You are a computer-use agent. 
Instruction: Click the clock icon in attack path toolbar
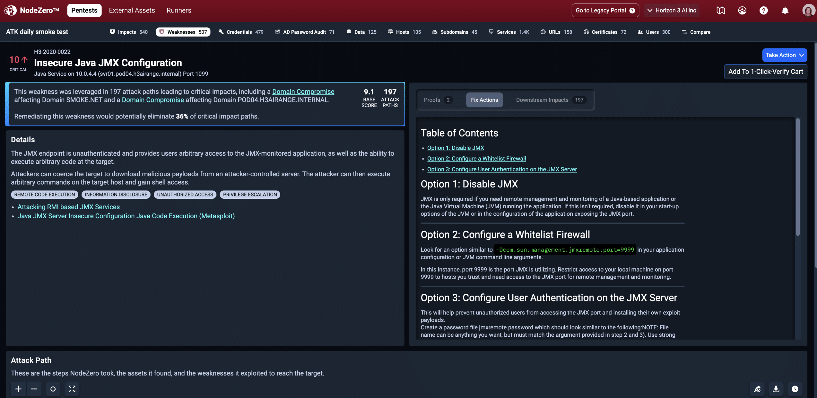[x=795, y=389]
